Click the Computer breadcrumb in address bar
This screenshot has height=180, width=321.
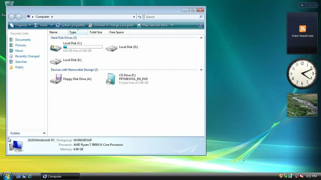[x=42, y=17]
